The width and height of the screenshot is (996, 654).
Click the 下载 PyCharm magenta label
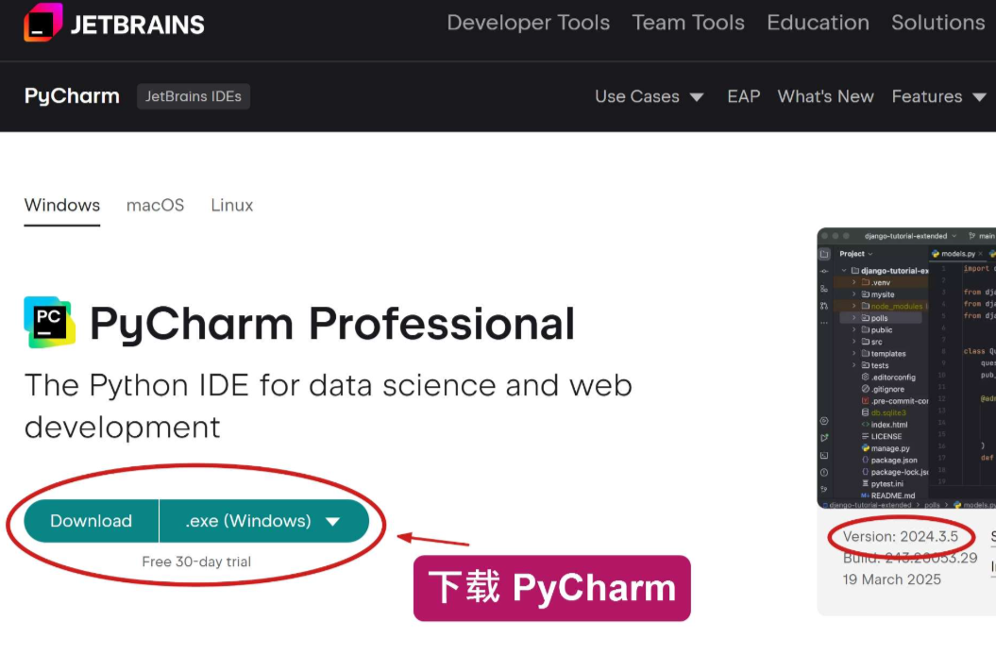coord(551,588)
